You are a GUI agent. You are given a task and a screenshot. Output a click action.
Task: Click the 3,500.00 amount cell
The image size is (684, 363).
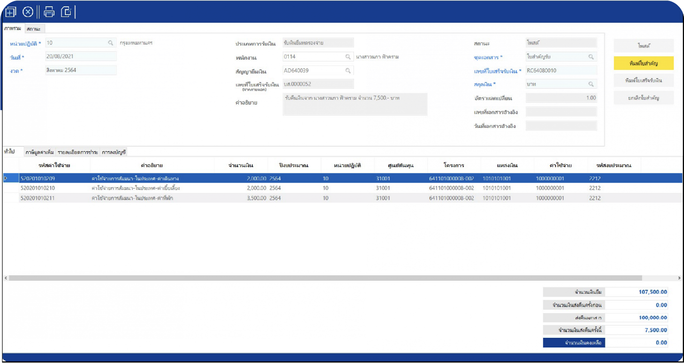(x=241, y=198)
